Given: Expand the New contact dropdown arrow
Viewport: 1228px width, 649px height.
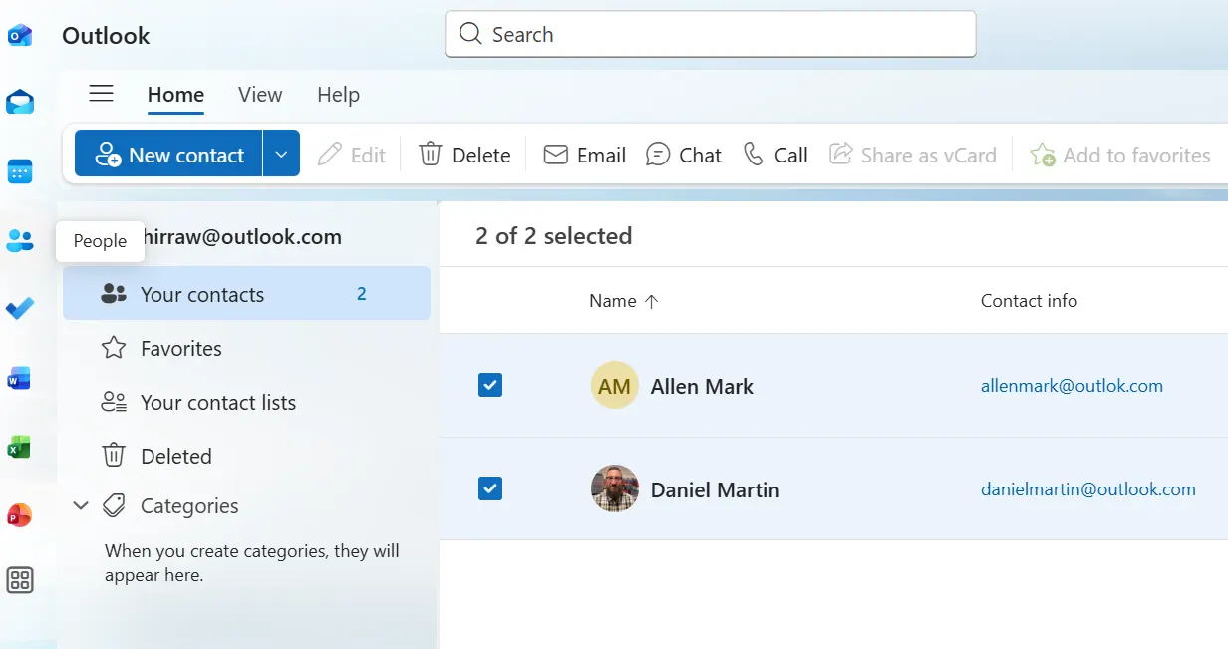Looking at the screenshot, I should [281, 155].
